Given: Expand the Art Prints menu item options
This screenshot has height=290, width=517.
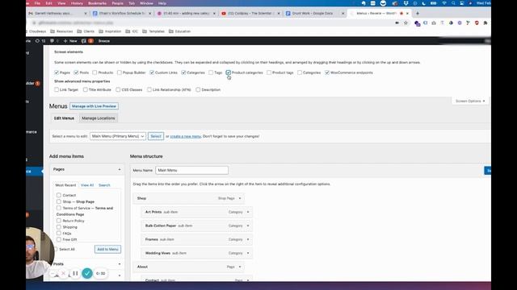Looking at the screenshot, I should 248,212.
